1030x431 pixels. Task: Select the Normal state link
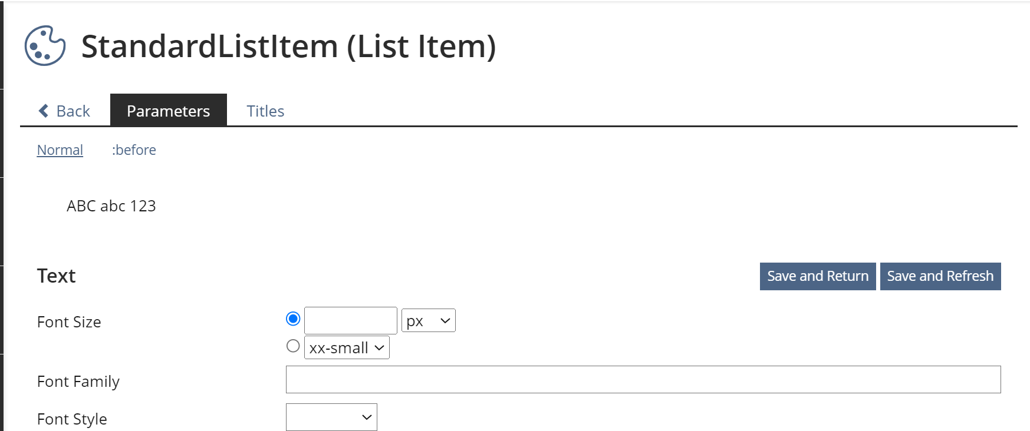tap(60, 150)
